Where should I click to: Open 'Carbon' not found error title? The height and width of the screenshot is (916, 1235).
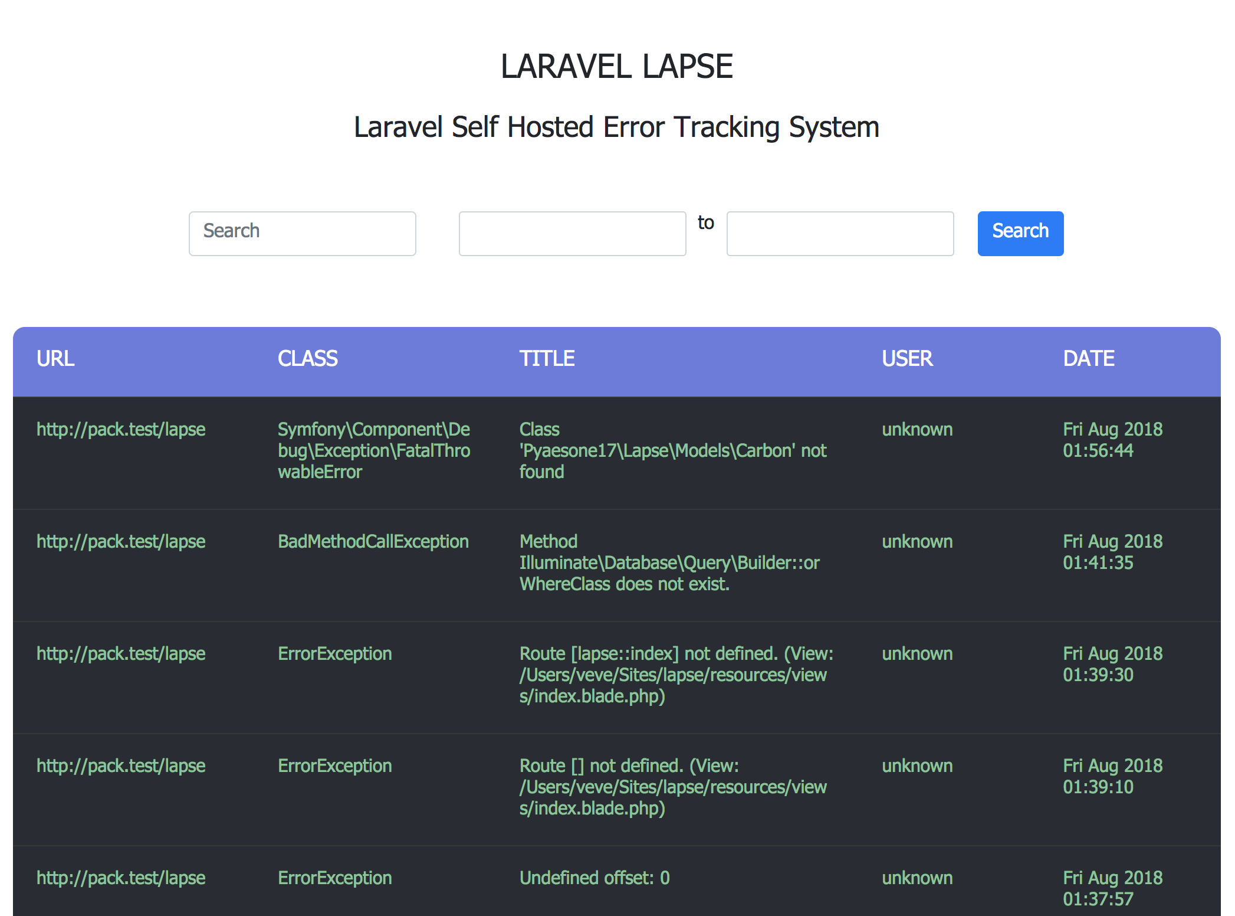click(x=672, y=450)
